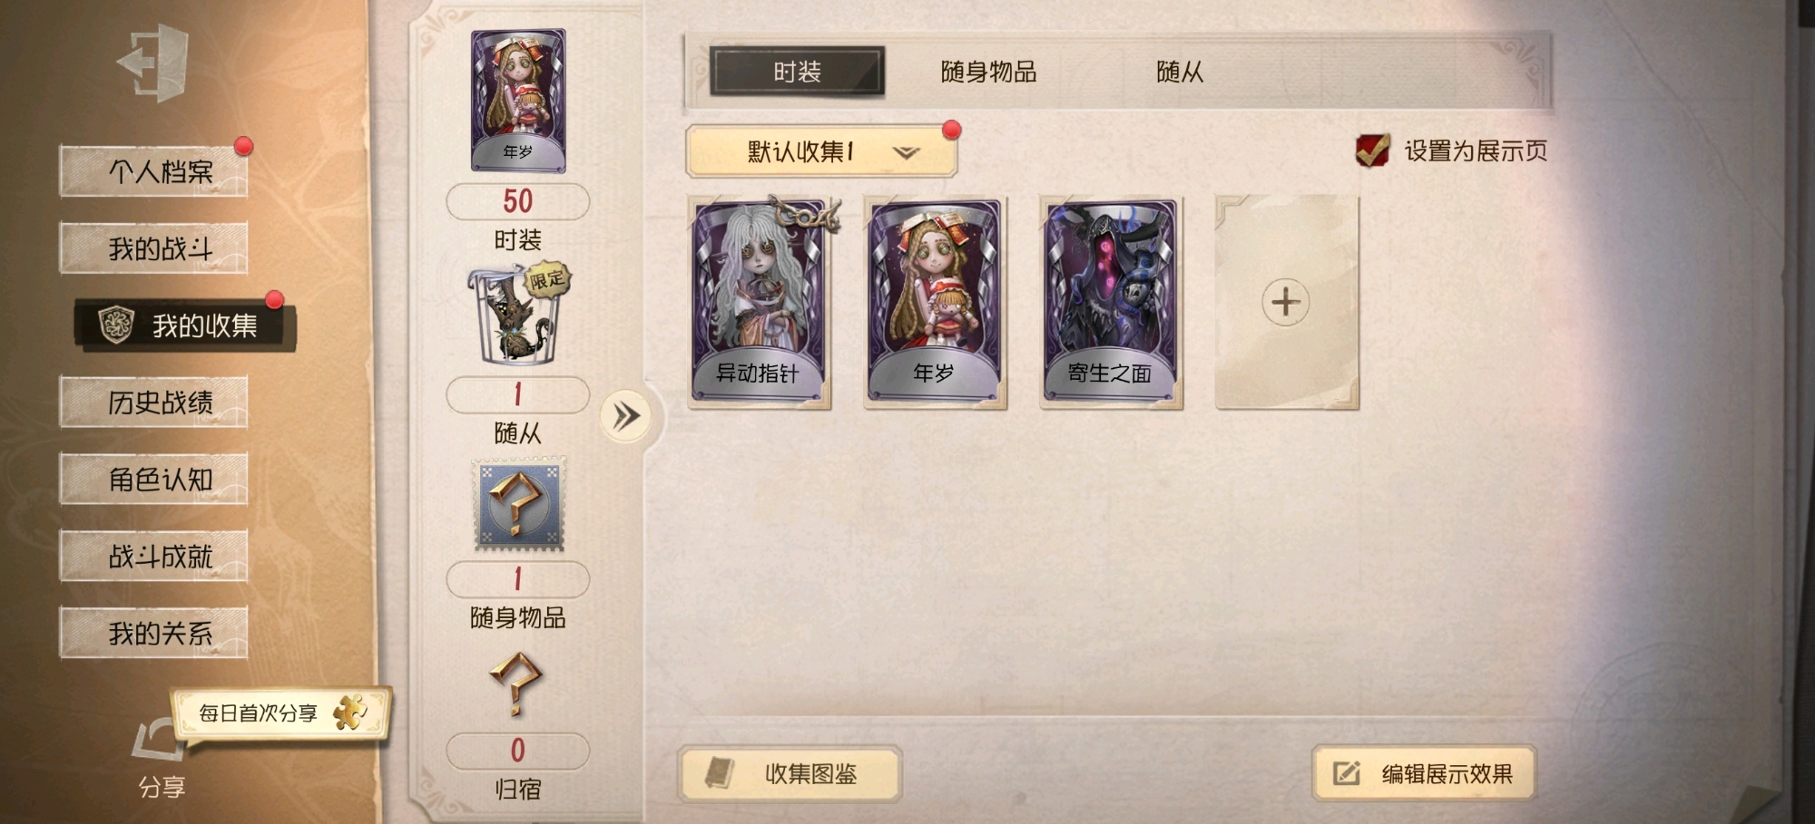Open the 收集图鉴 button
Screen dimensions: 1815x824
tap(790, 774)
